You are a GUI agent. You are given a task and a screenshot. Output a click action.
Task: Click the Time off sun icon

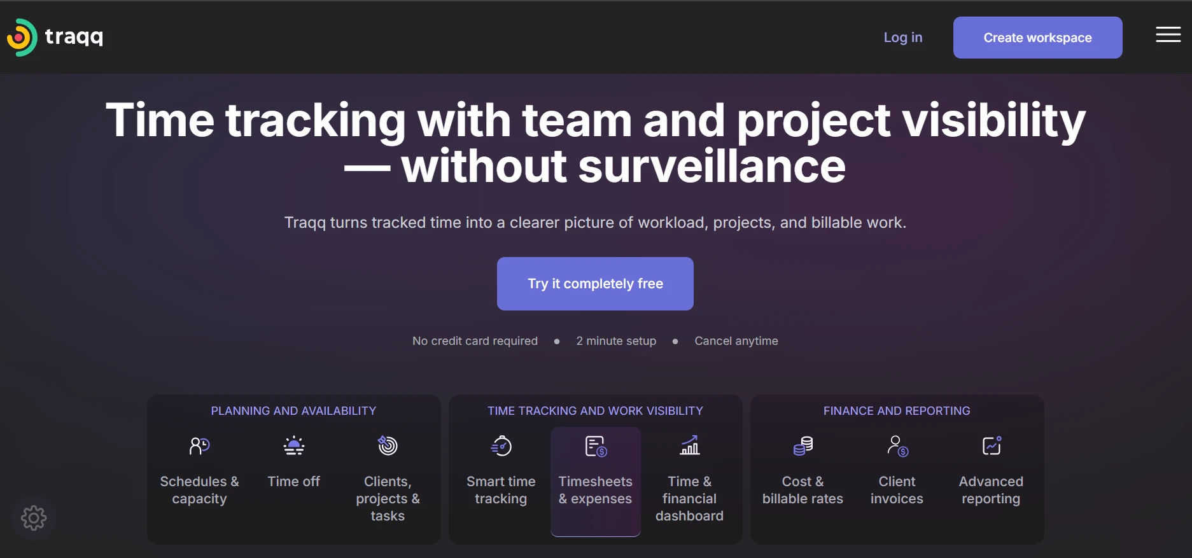click(x=294, y=446)
